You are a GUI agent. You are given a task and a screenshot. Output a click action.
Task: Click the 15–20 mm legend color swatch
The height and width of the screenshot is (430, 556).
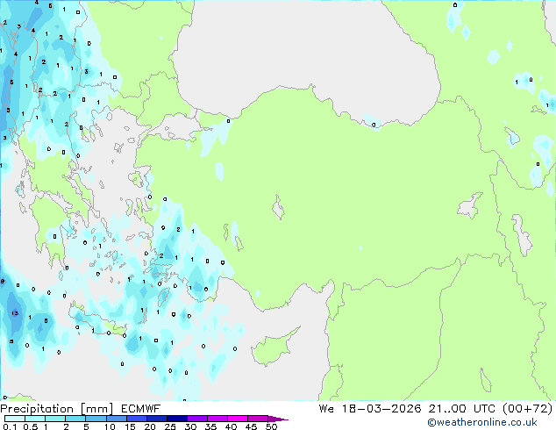pyautogui.click(x=136, y=419)
